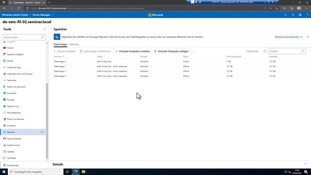Click the storage migration banner icon
311x175 pixels.
point(57,37)
